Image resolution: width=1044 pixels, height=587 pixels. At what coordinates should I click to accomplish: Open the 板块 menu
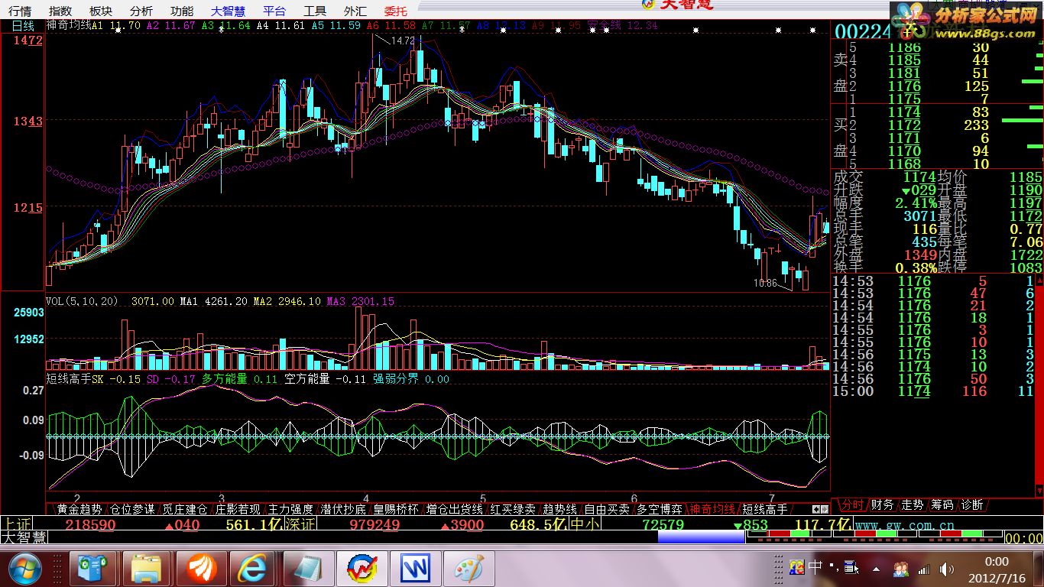[101, 11]
